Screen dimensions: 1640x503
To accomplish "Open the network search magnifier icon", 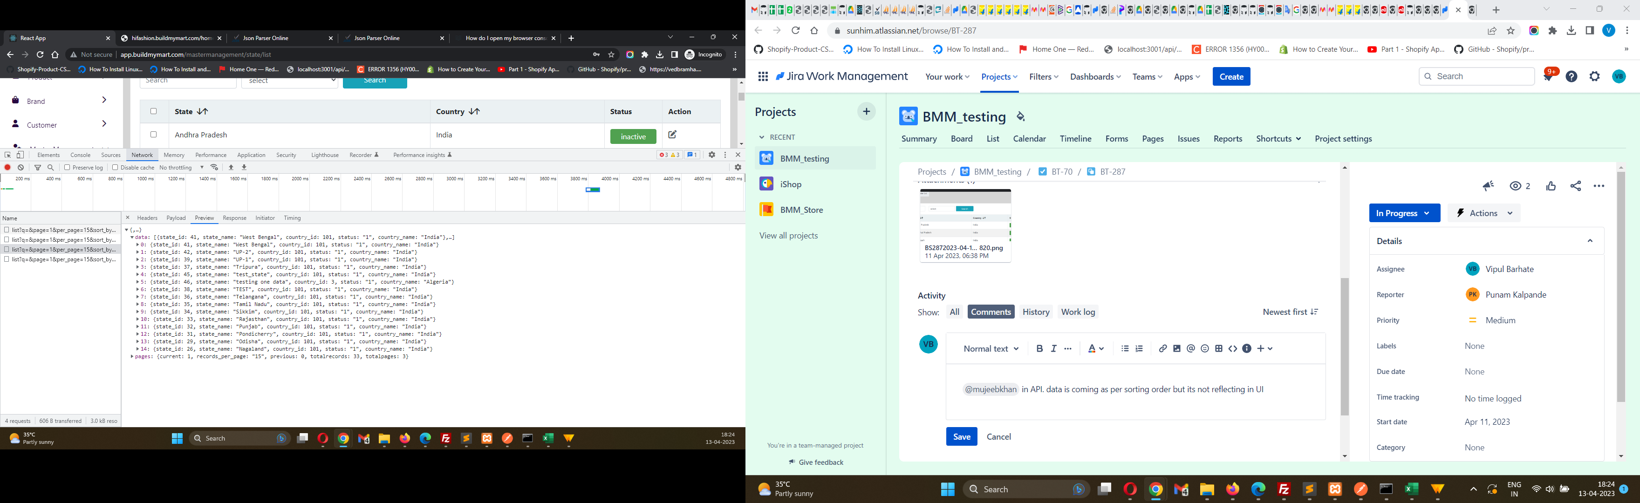I will click(x=51, y=168).
